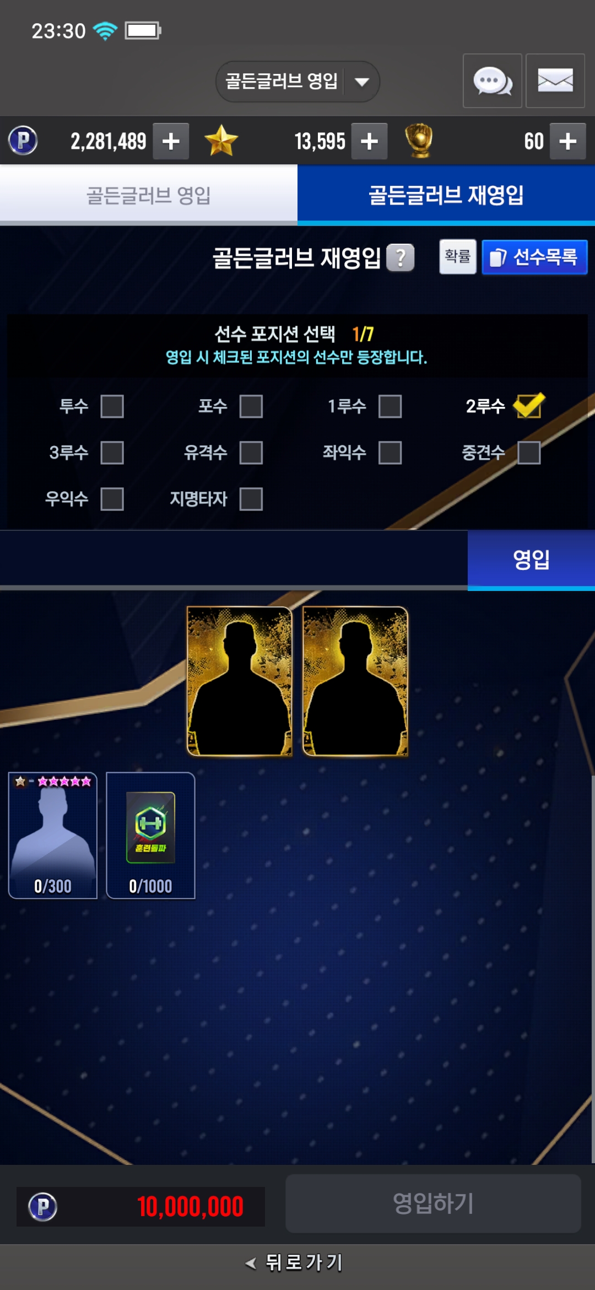
Task: Switch to the 골든글러브 영입 tab
Action: (x=149, y=195)
